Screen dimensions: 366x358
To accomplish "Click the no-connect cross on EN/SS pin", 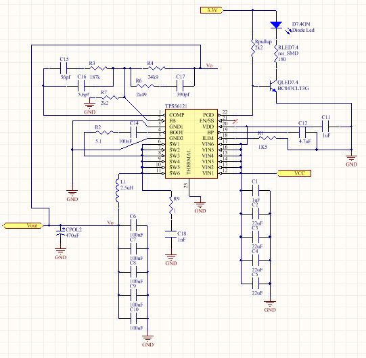I will point(235,121).
